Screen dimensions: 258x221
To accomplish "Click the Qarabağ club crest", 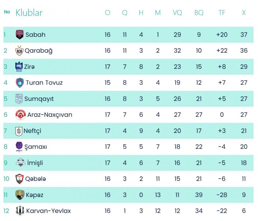I will pos(20,51).
